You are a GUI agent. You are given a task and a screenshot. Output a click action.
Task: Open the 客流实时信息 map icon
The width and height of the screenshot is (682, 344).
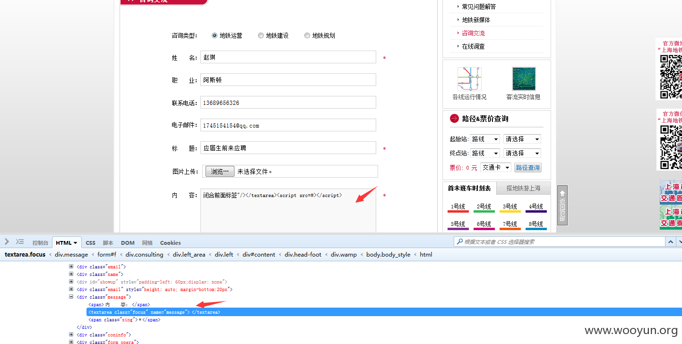pos(524,79)
